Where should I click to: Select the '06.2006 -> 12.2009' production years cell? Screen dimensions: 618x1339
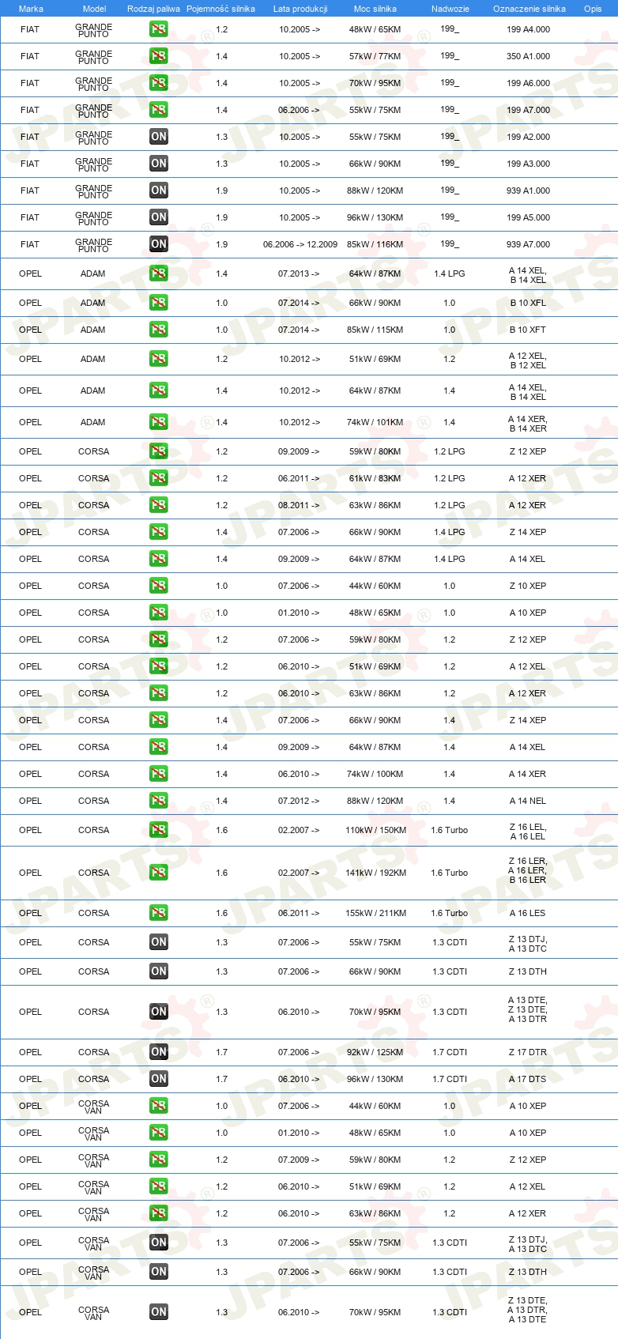coord(300,244)
